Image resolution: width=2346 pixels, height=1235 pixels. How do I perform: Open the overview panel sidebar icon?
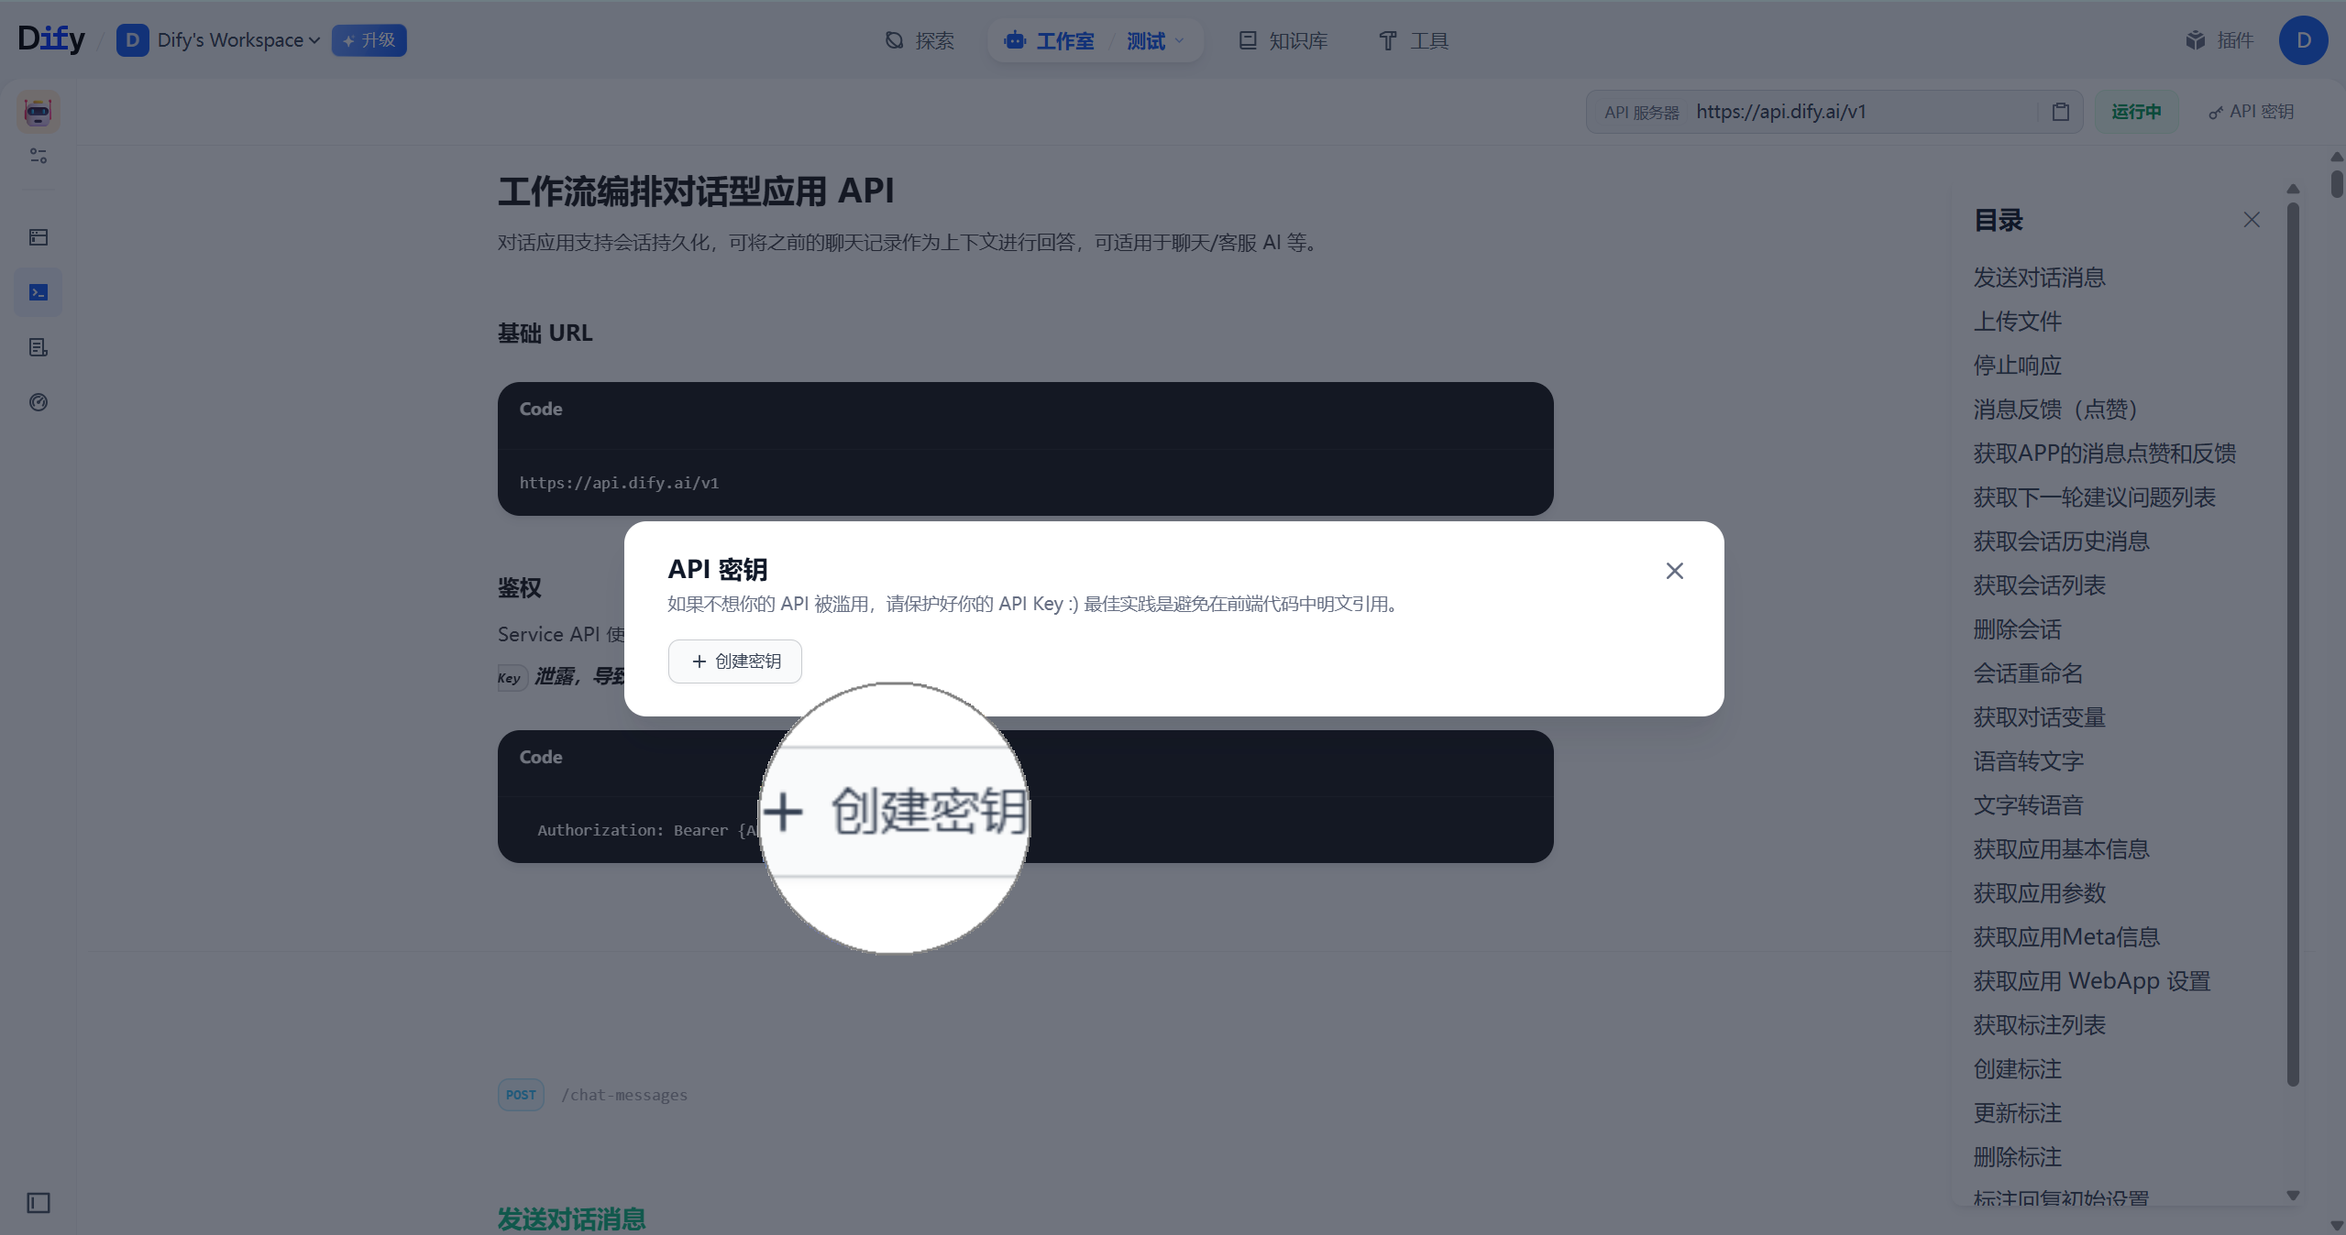click(x=39, y=237)
